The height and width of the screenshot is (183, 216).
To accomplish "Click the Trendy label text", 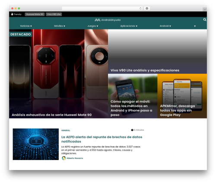I will point(18,14).
